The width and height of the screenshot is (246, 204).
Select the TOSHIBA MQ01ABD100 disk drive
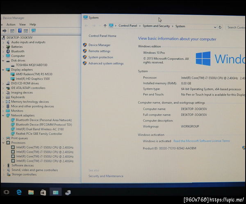(x=32, y=65)
